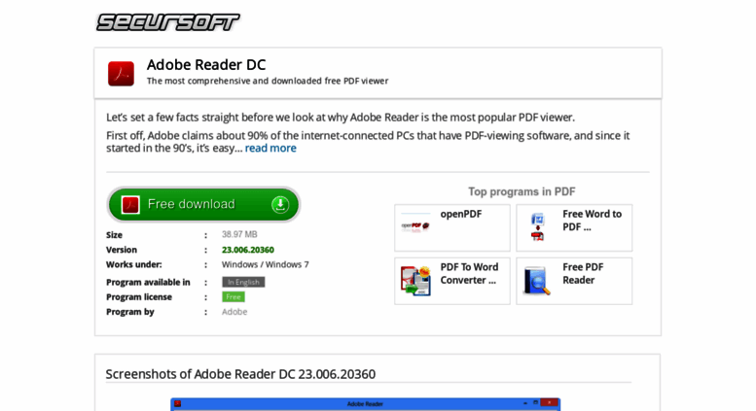The width and height of the screenshot is (756, 411).
Task: Open the Free PDF Reader program
Action: coord(574,281)
